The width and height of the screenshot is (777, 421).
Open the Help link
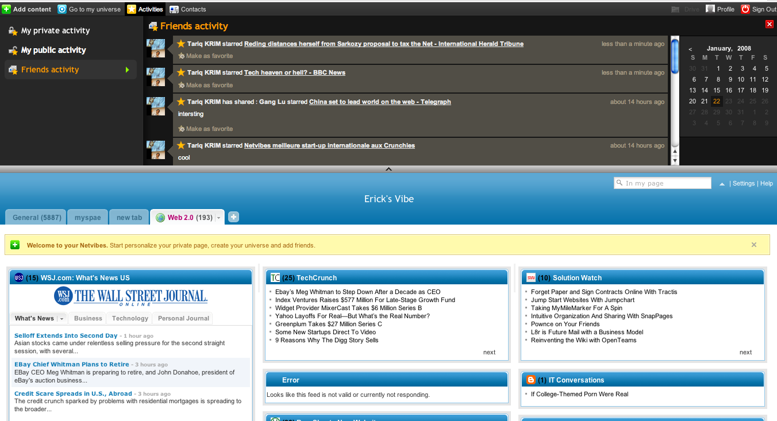point(767,183)
